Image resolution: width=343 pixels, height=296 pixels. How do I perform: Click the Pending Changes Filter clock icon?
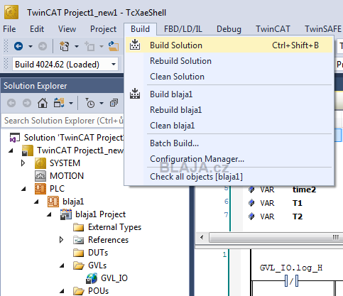90,103
